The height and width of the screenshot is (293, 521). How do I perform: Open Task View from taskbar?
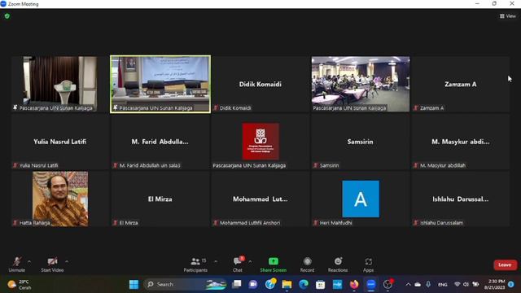(237, 284)
